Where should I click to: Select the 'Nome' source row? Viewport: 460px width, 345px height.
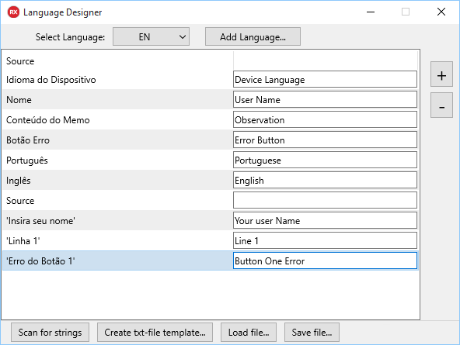pos(117,99)
